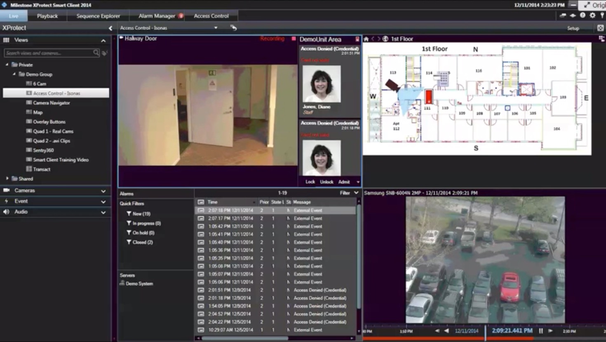Play reverse with the left arrow
The height and width of the screenshot is (342, 606).
[x=446, y=331]
